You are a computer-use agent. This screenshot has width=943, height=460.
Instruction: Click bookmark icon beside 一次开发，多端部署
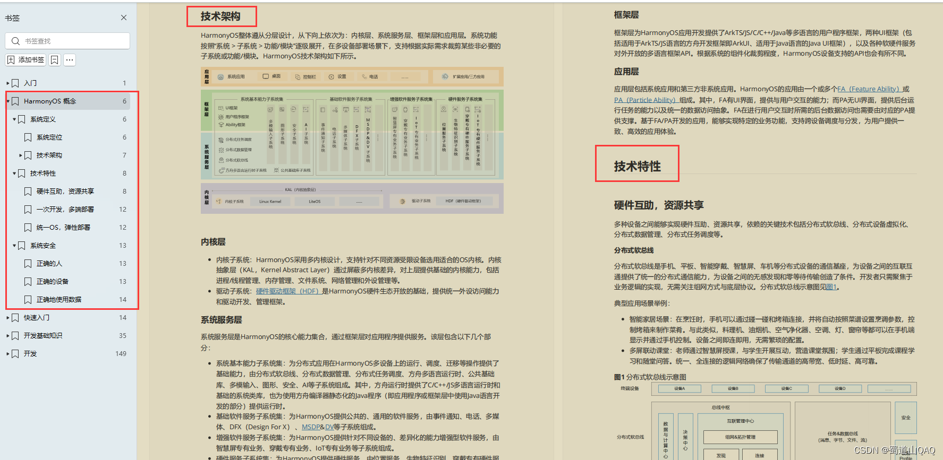click(28, 210)
